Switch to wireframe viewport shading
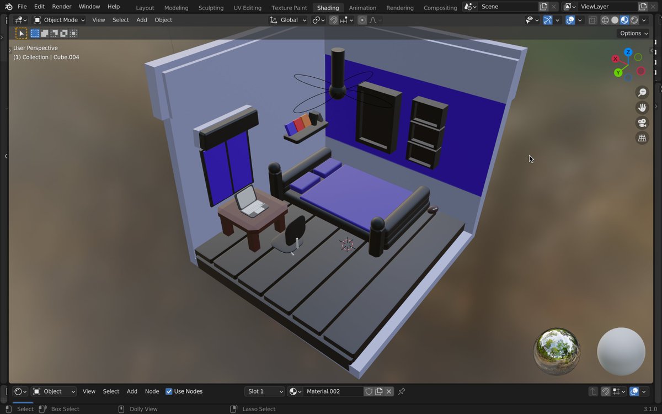662x414 pixels. pos(605,20)
